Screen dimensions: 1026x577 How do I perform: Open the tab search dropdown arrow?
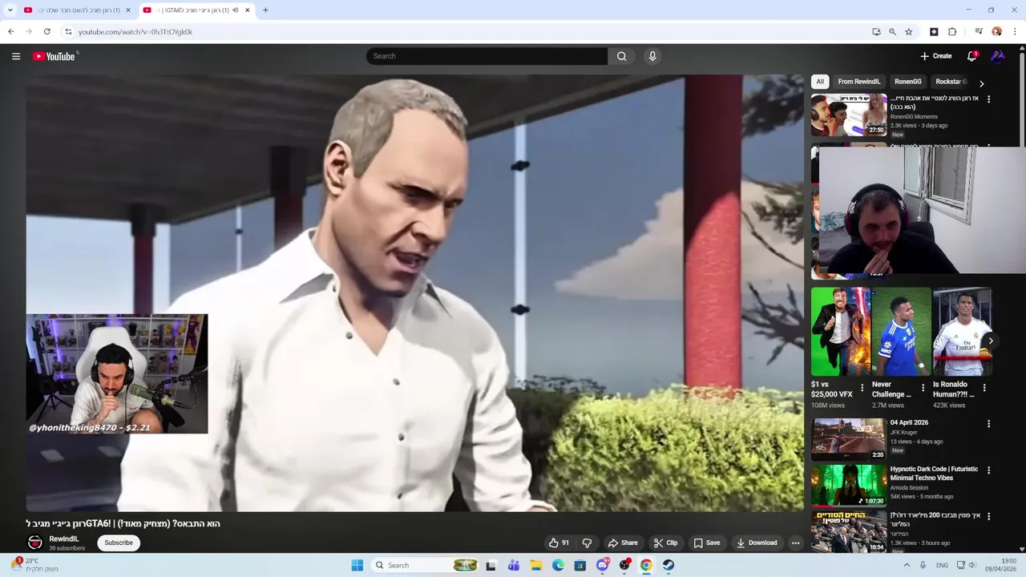pos(10,10)
